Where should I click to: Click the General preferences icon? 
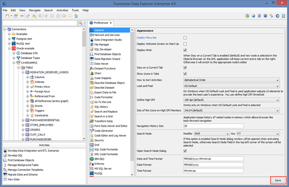coord(92,30)
